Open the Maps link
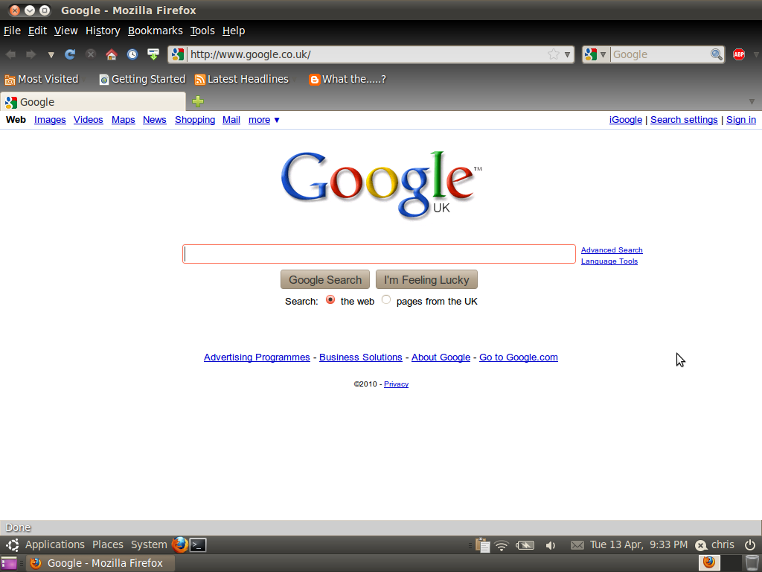762x572 pixels. coord(124,120)
